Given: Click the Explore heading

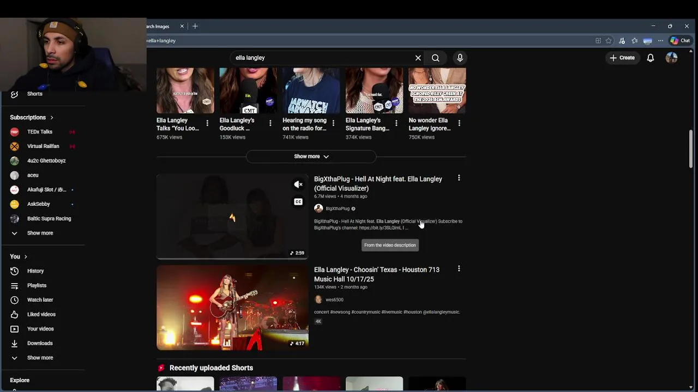Looking at the screenshot, I should click(20, 380).
